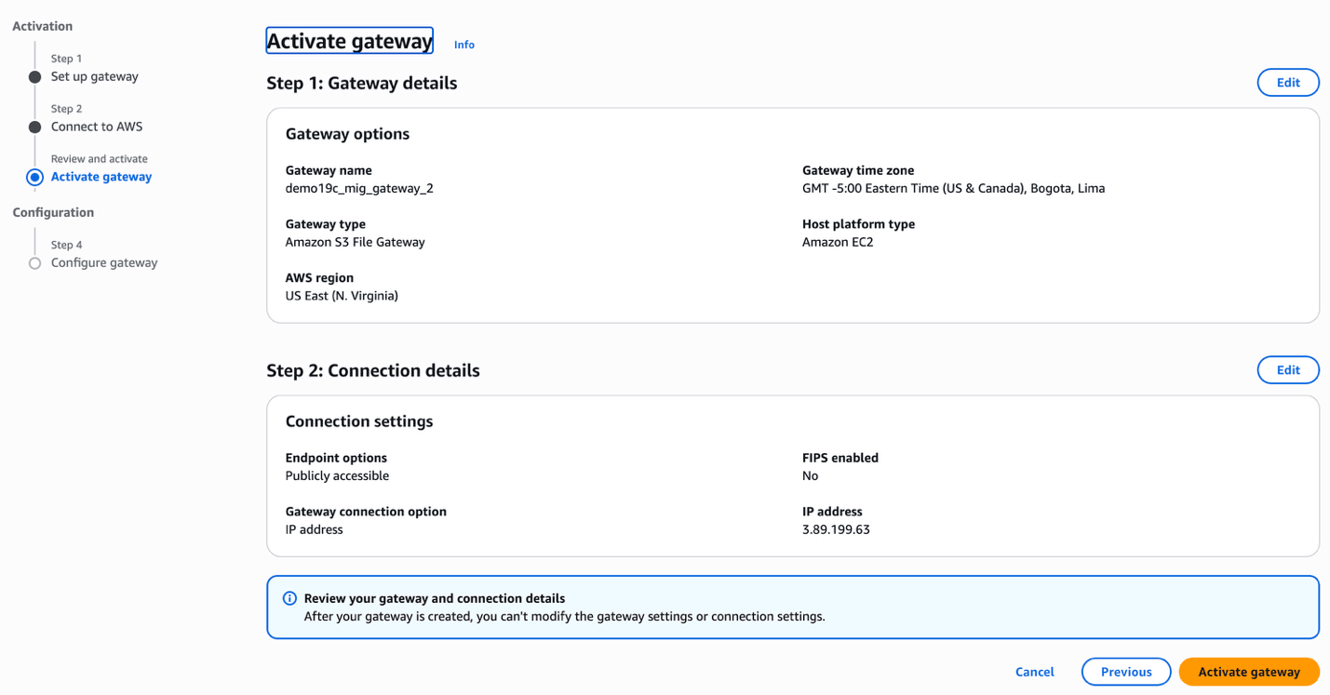Viewport: 1330px width, 695px height.
Task: Open Configure gateway under Configuration
Action: pyautogui.click(x=102, y=262)
